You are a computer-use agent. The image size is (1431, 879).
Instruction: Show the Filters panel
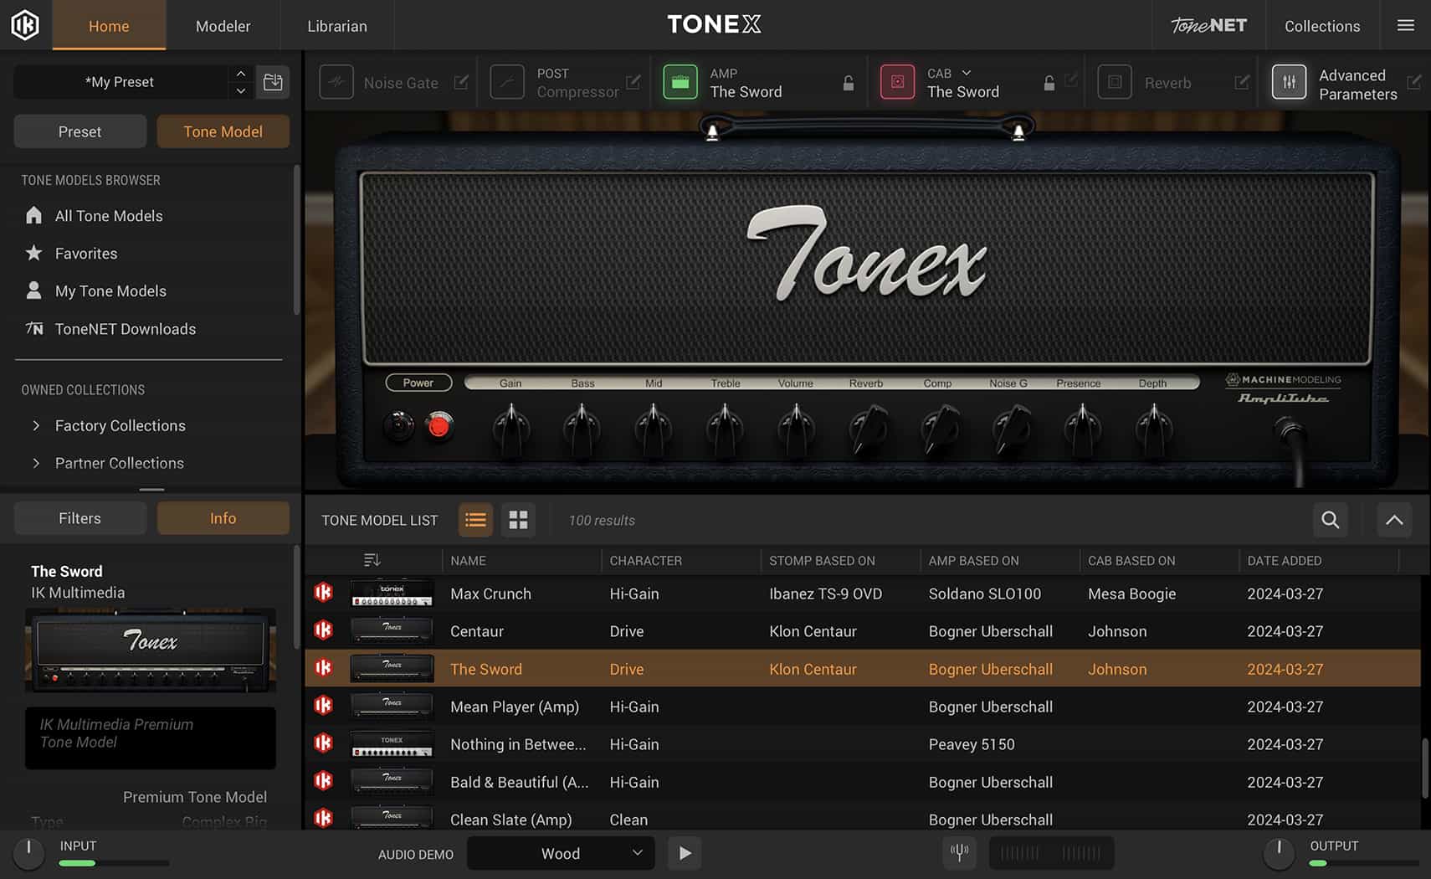coord(80,518)
